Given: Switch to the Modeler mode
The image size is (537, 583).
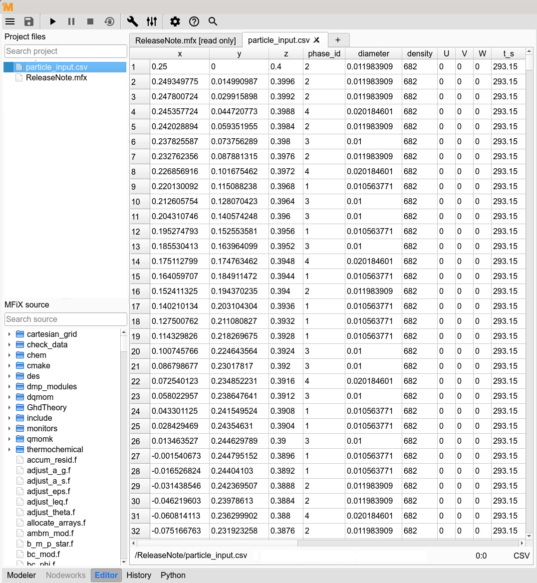Looking at the screenshot, I should click(x=21, y=575).
